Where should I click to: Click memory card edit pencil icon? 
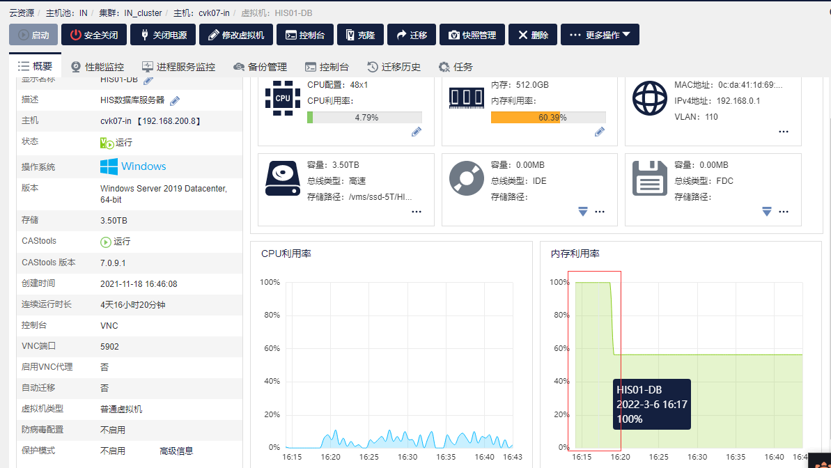click(600, 132)
